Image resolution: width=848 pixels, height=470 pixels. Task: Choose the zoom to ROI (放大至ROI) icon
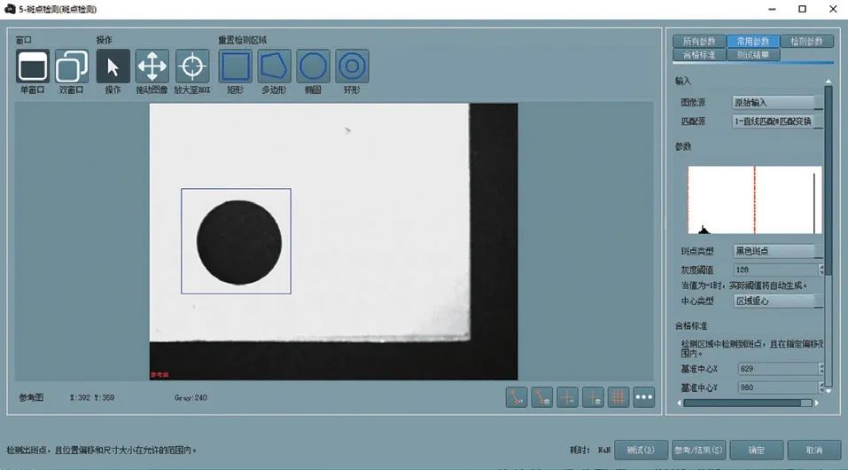[x=192, y=66]
